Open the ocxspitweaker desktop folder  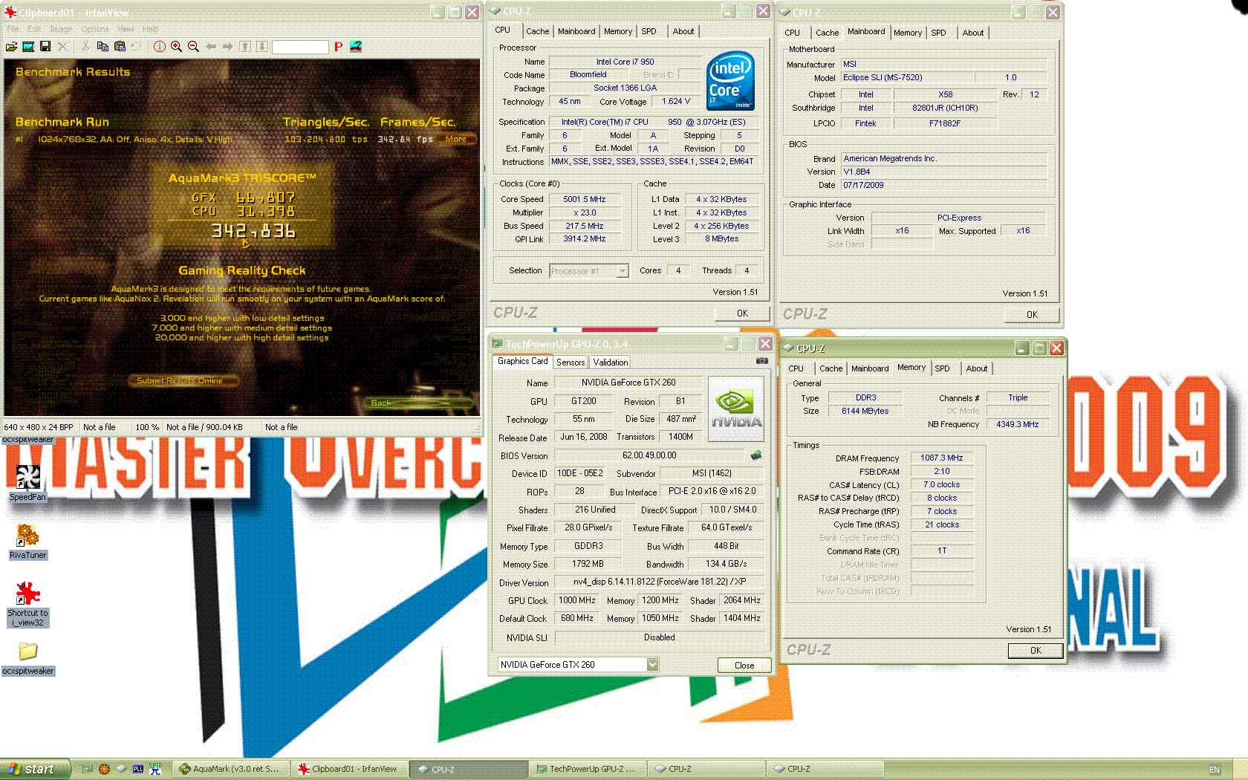[x=27, y=658]
